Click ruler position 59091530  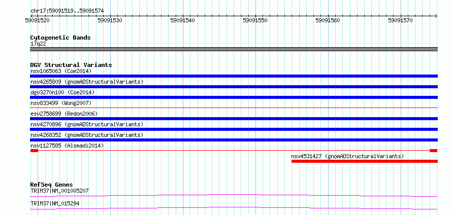pyautogui.click(x=110, y=20)
